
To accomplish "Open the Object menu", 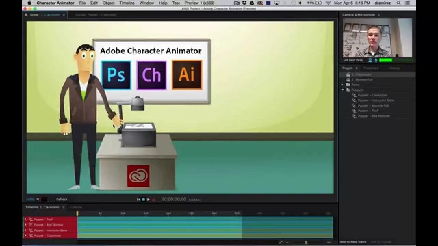I will click(108, 3).
